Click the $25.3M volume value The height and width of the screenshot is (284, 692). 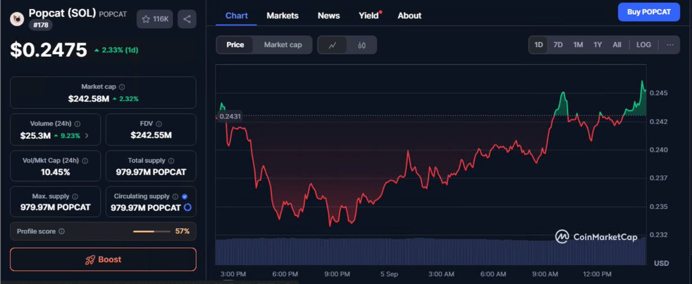36,136
